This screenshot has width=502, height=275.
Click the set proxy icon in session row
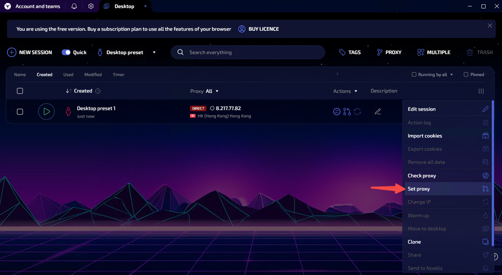(x=347, y=112)
